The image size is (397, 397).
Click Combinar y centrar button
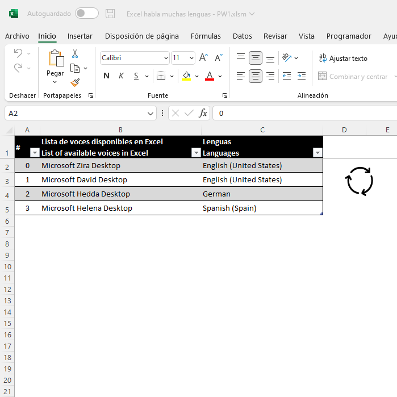353,76
